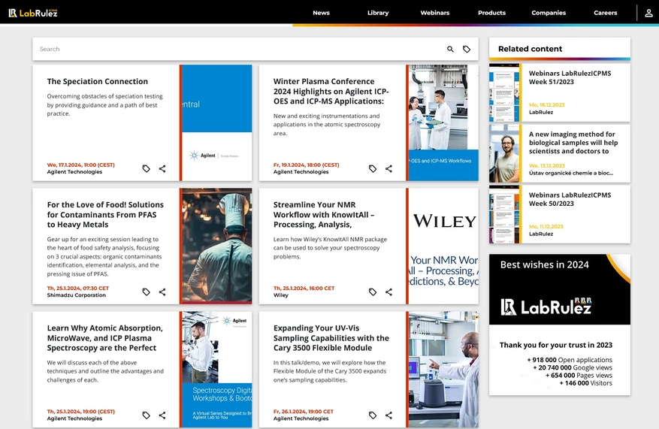659x429 pixels.
Task: Click the chef image thumbnail
Action: point(217,246)
